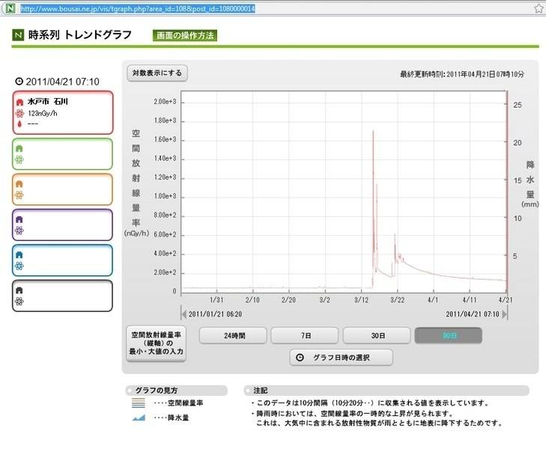Click the left arrow by 2011/01/21 06:20
546x449 pixels.
click(x=183, y=314)
